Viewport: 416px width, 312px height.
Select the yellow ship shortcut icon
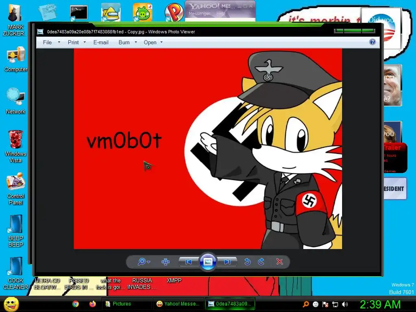tap(110, 12)
